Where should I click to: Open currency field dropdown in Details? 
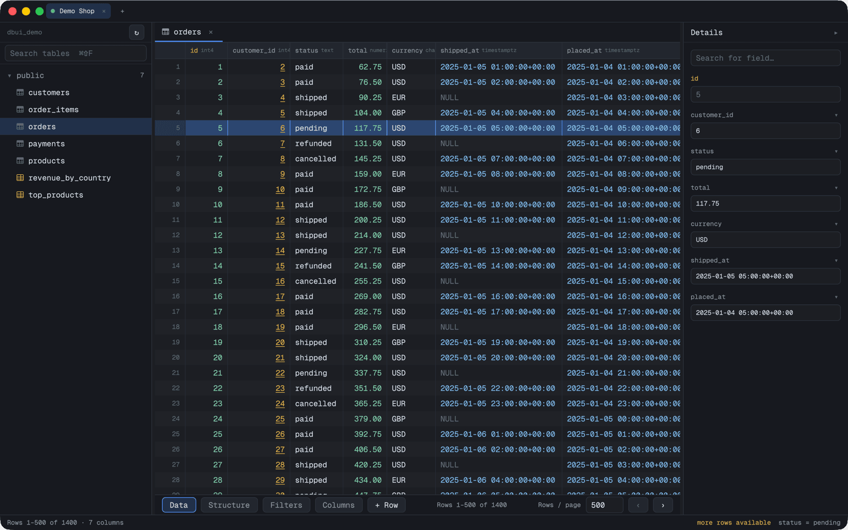[x=836, y=224]
